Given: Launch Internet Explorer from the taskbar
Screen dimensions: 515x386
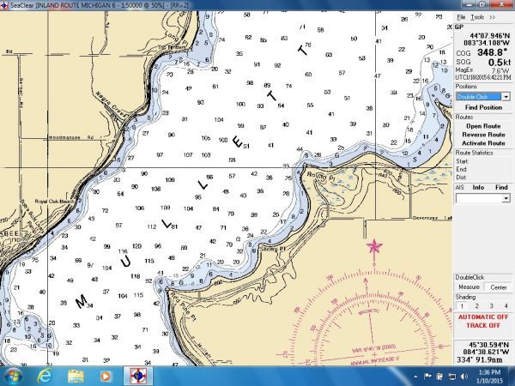Looking at the screenshot, I should click(45, 376).
